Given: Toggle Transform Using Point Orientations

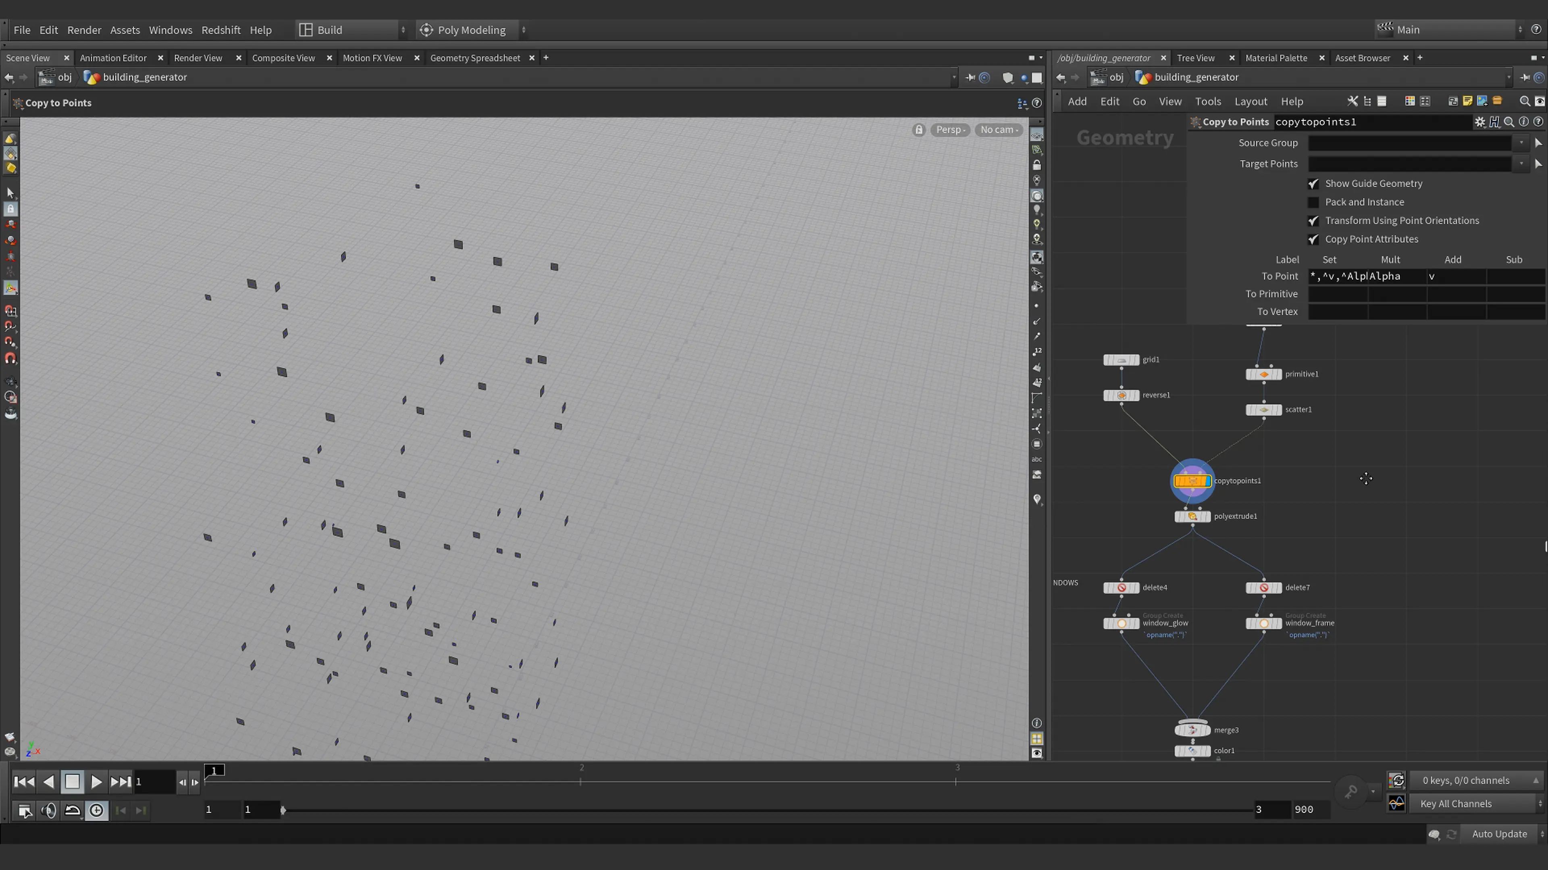Looking at the screenshot, I should pos(1313,221).
